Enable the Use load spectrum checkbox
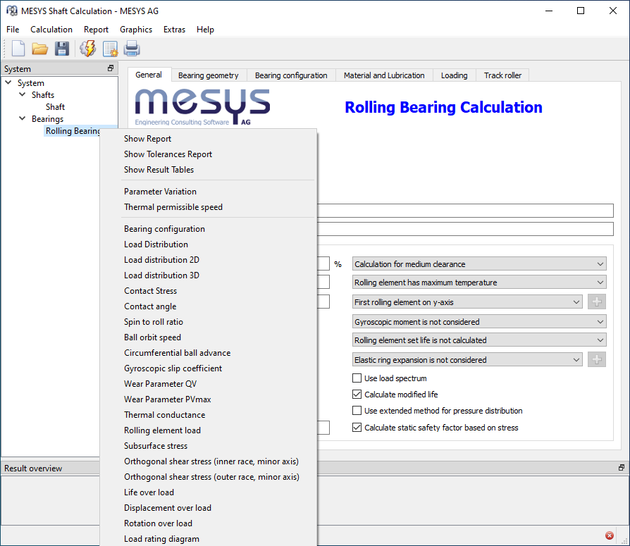The image size is (630, 546). pos(357,378)
